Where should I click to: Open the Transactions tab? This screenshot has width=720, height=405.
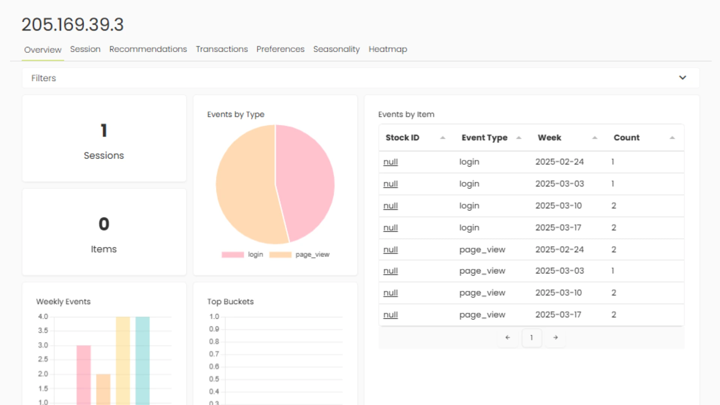(222, 49)
